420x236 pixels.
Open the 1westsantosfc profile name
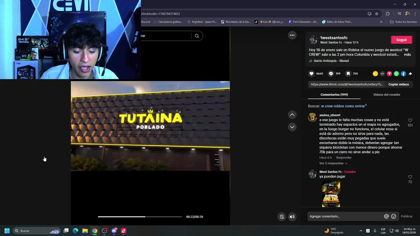(x=334, y=38)
